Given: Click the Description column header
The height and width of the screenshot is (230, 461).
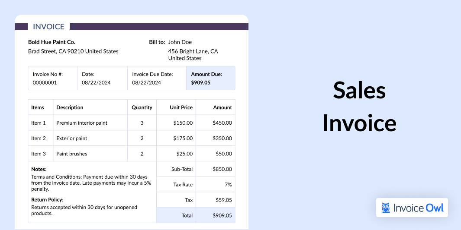Looking at the screenshot, I should (70, 107).
